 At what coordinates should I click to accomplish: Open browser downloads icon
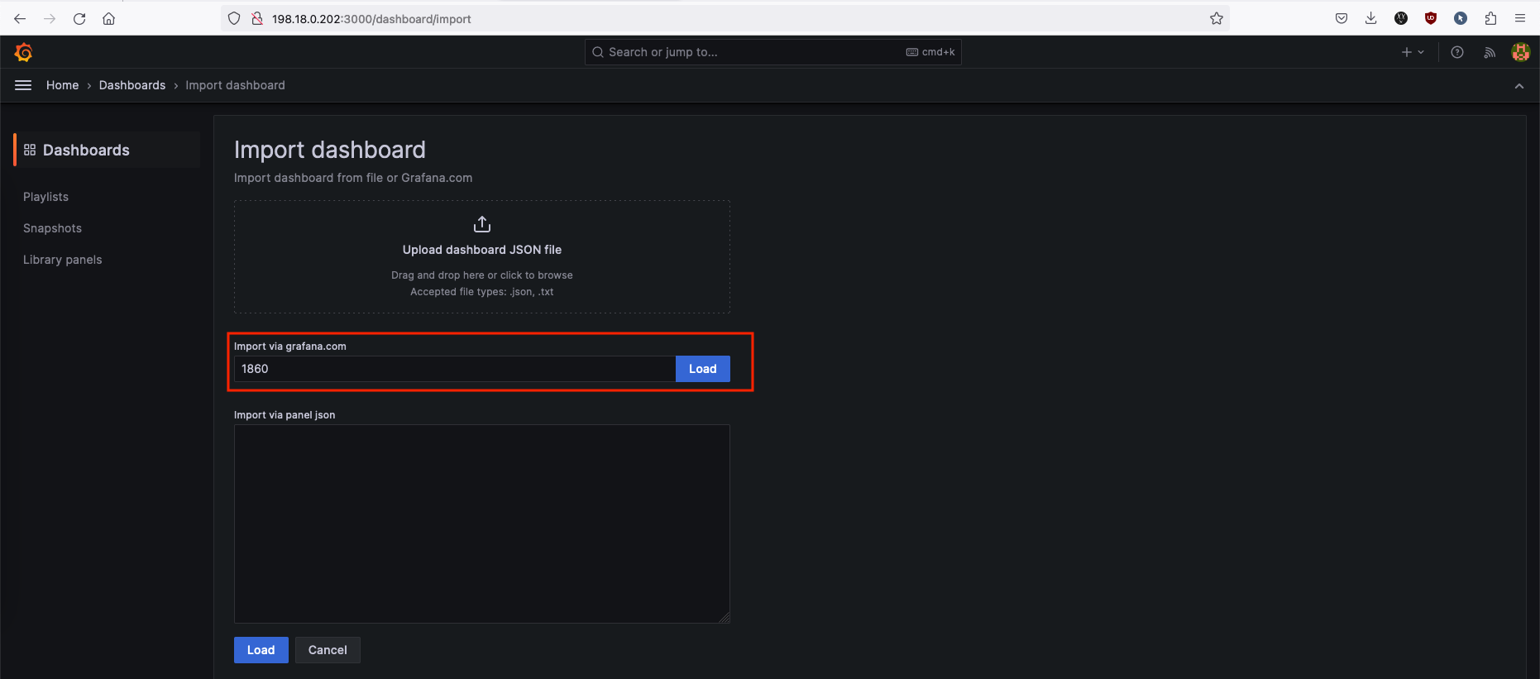(x=1370, y=18)
